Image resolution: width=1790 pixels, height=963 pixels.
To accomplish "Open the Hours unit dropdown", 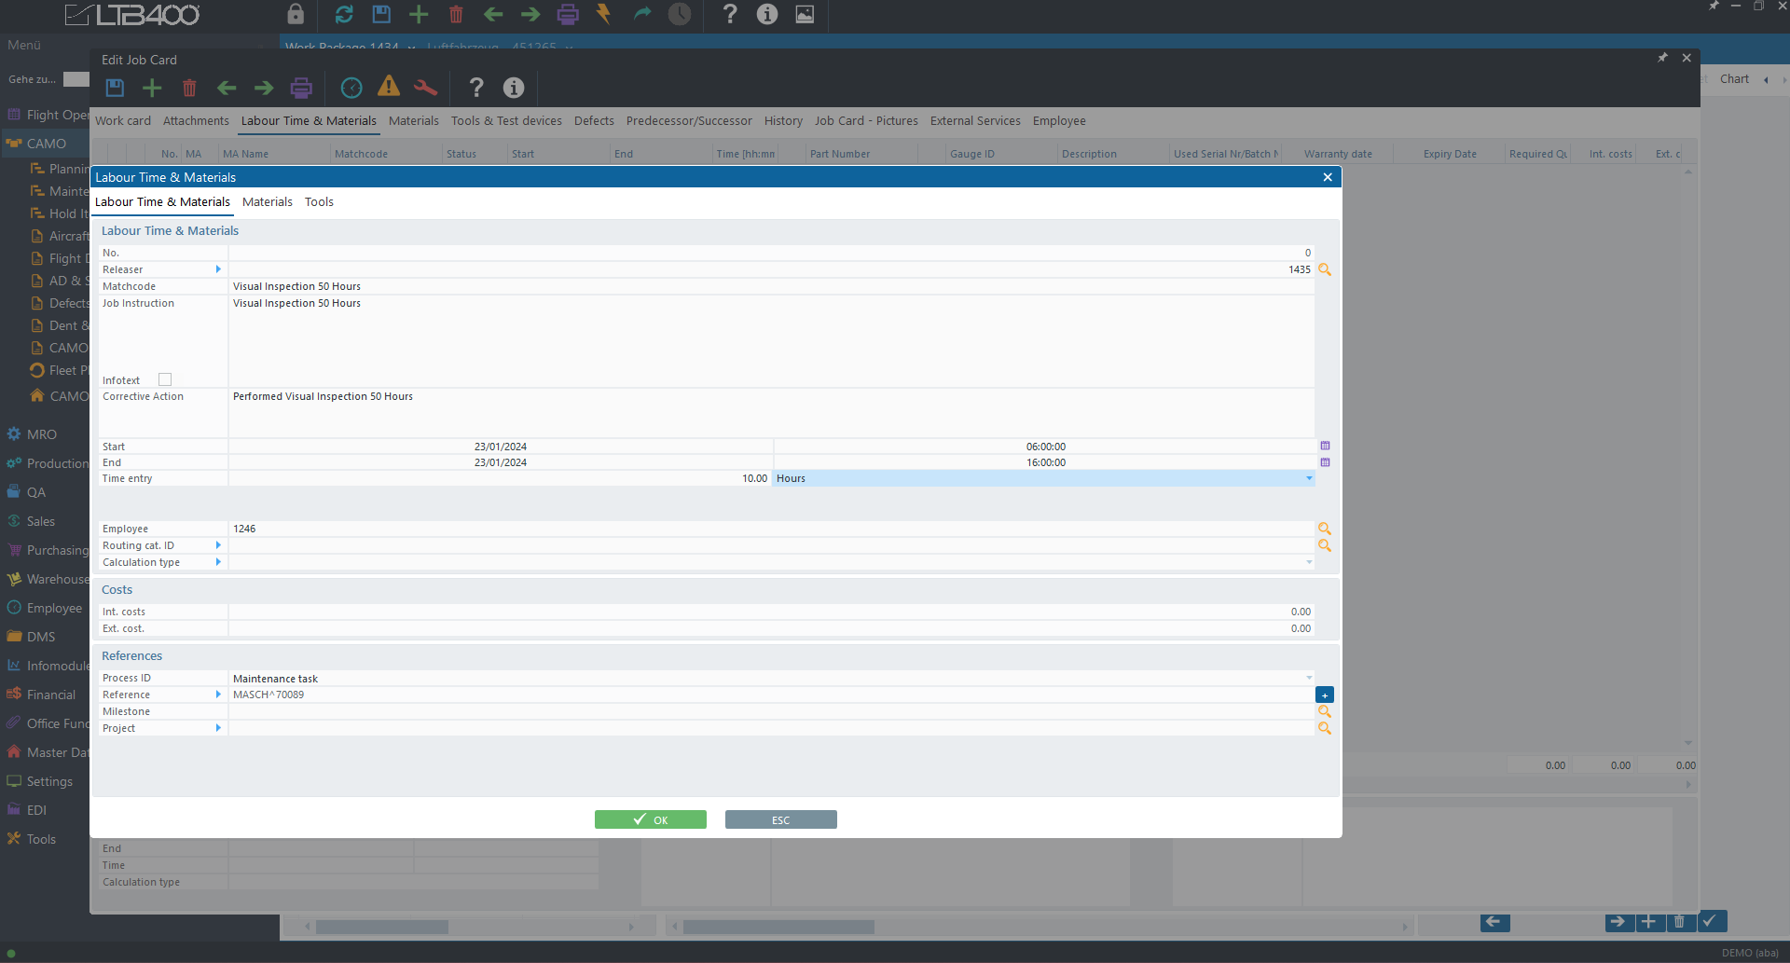I will 1309,478.
